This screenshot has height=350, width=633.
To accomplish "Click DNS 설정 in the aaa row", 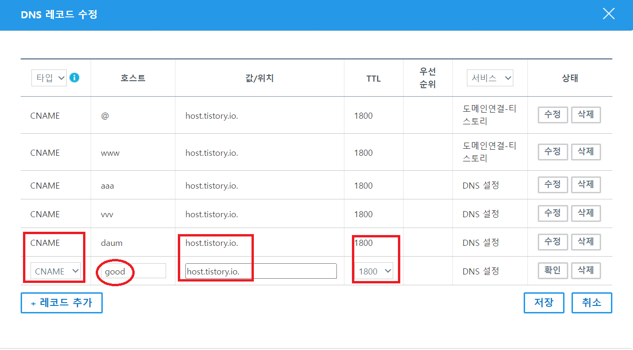I will (x=480, y=185).
